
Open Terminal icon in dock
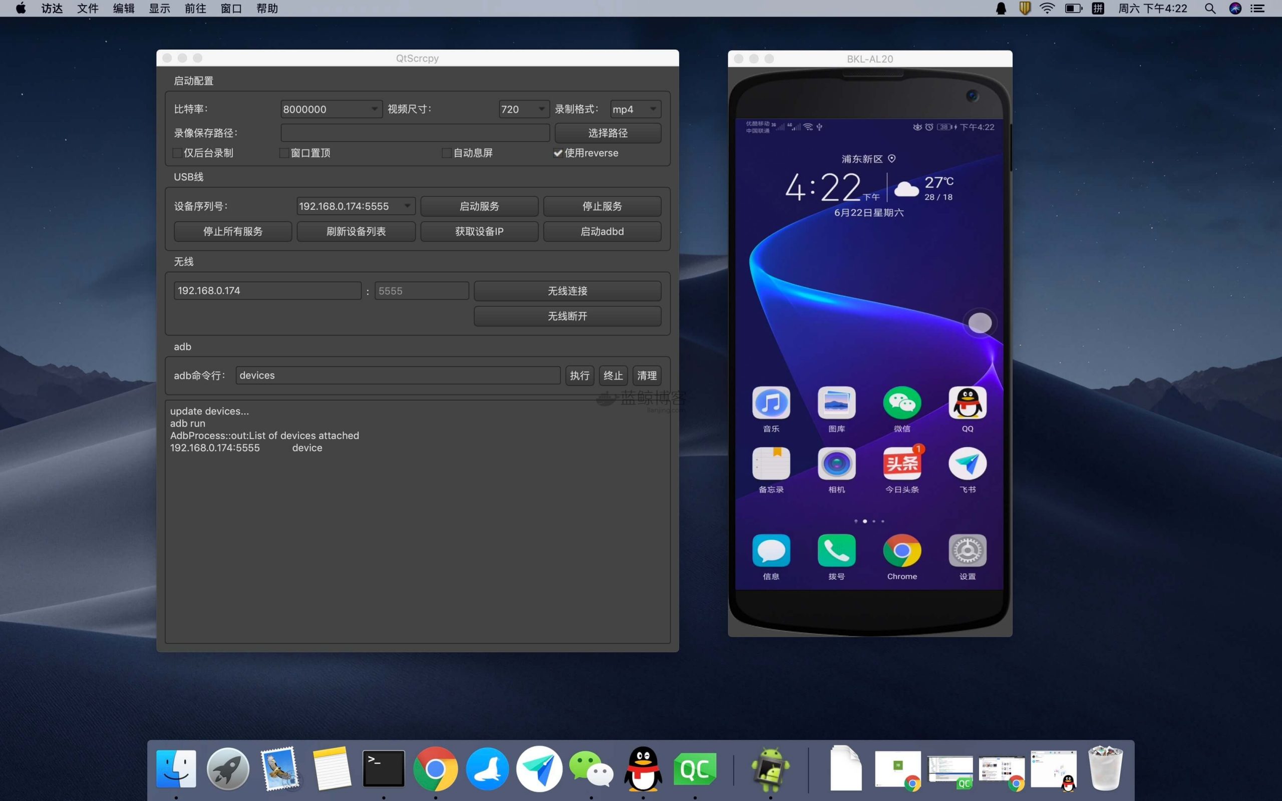coord(384,768)
